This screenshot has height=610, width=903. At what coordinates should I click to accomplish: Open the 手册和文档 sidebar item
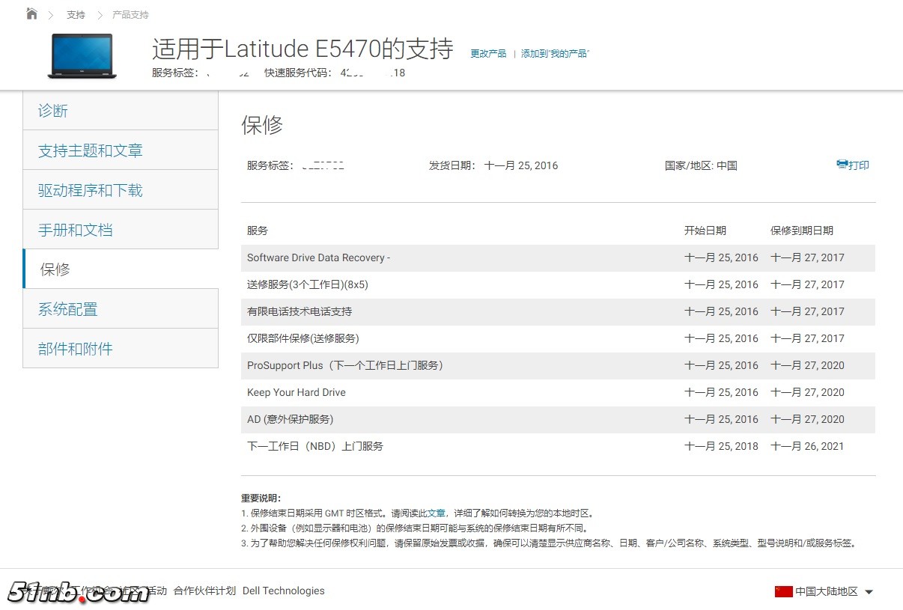[75, 230]
